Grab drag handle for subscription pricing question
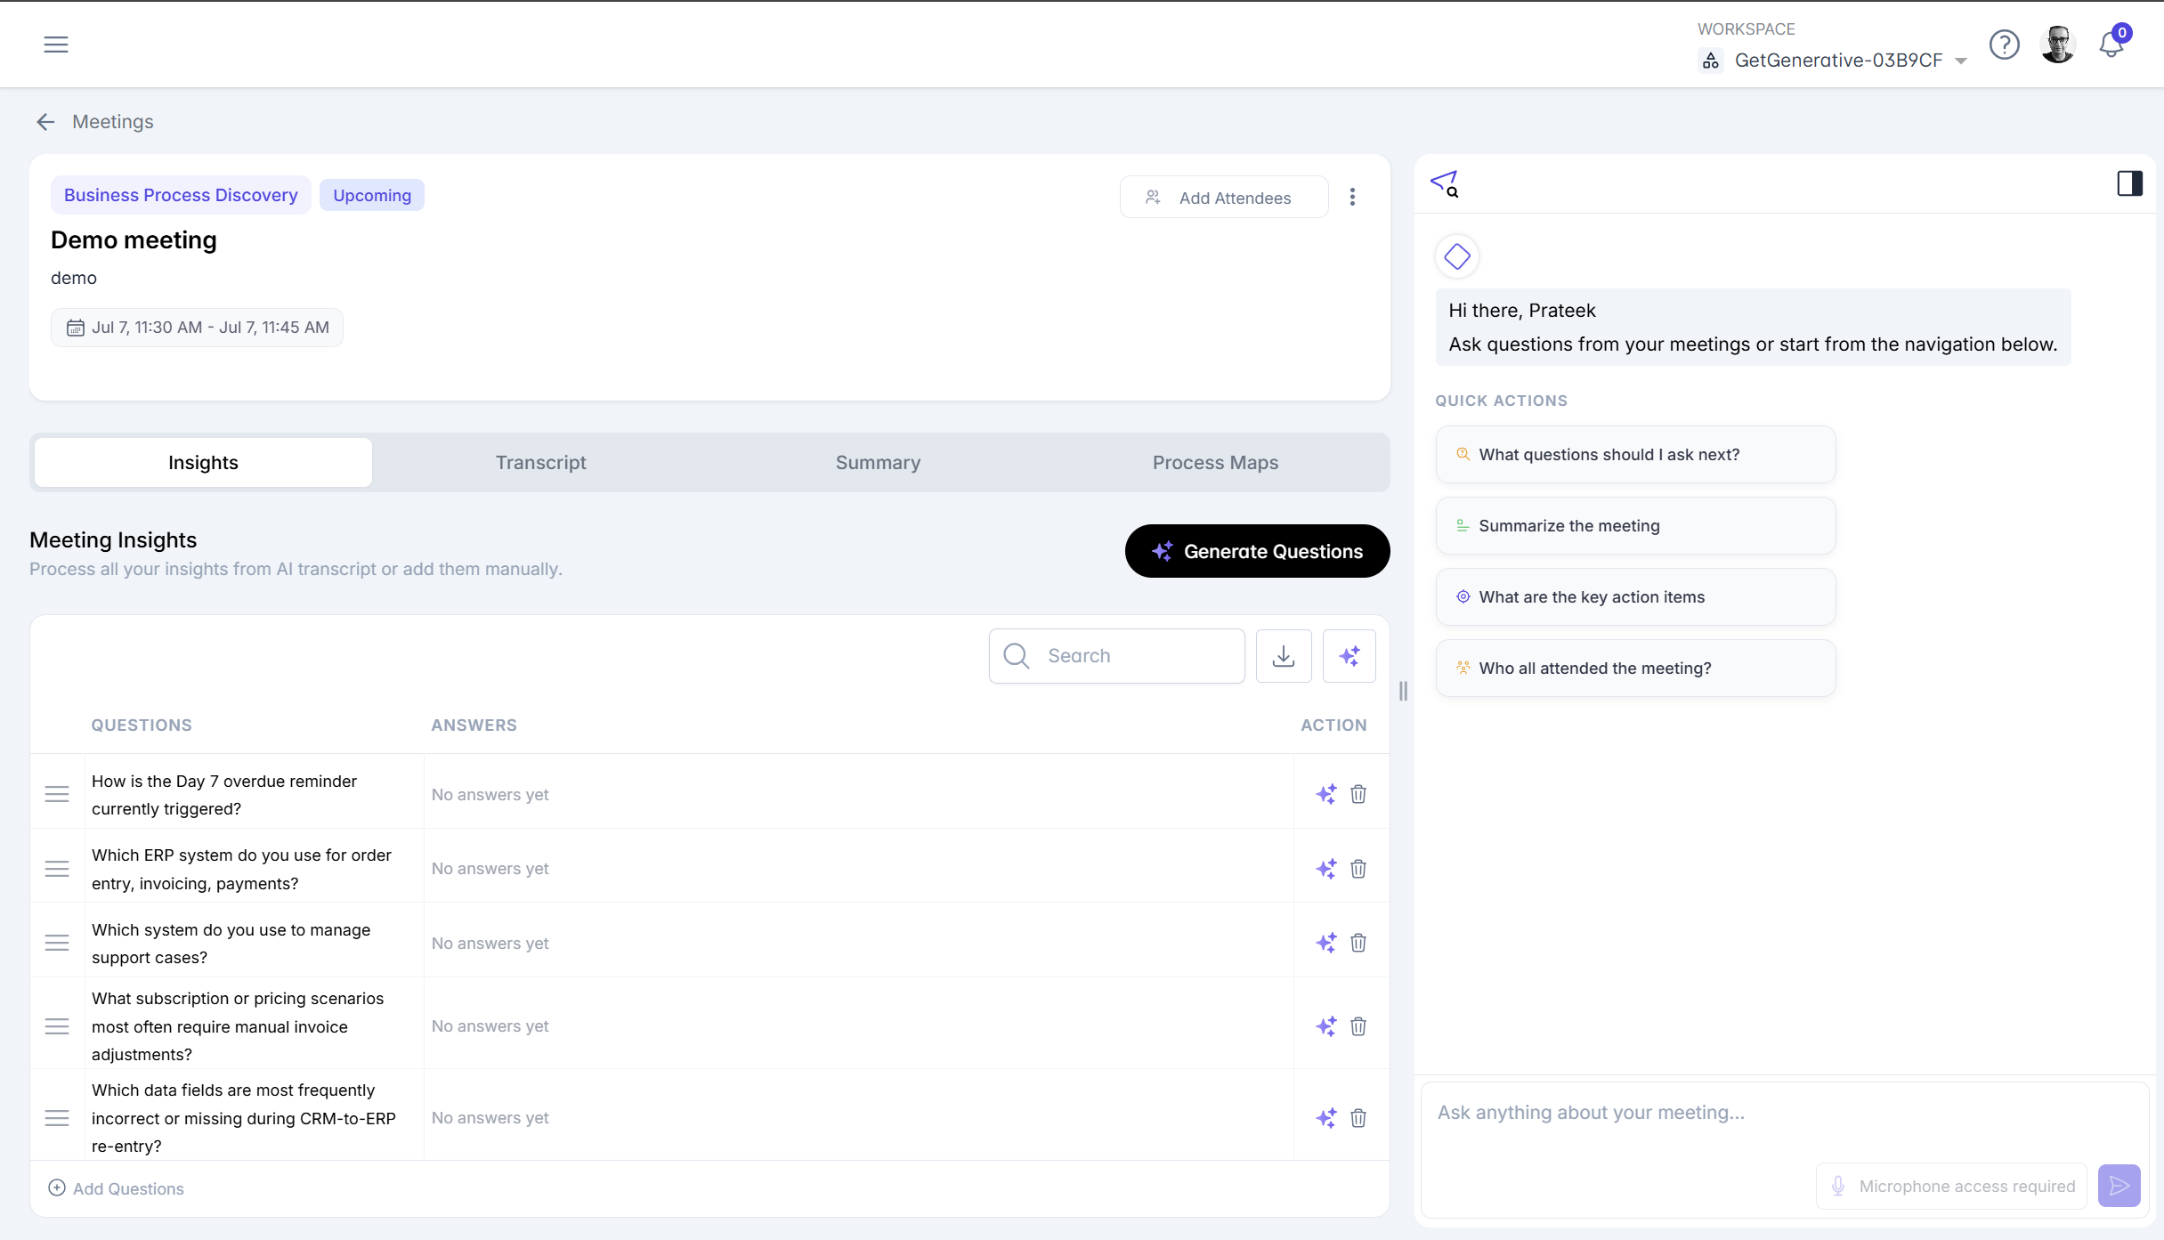Image resolution: width=2164 pixels, height=1240 pixels. pyautogui.click(x=57, y=1026)
